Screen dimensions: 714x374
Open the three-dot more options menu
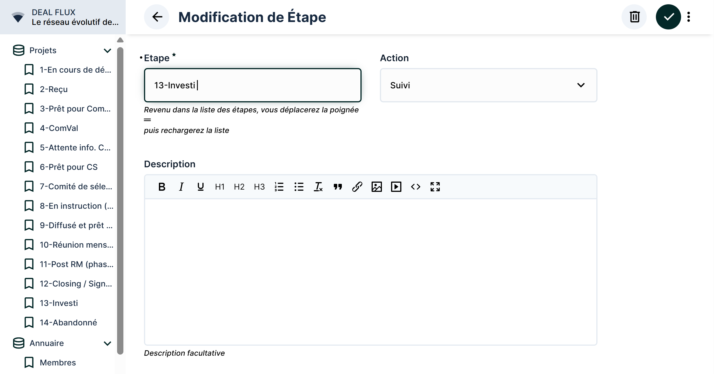(689, 17)
